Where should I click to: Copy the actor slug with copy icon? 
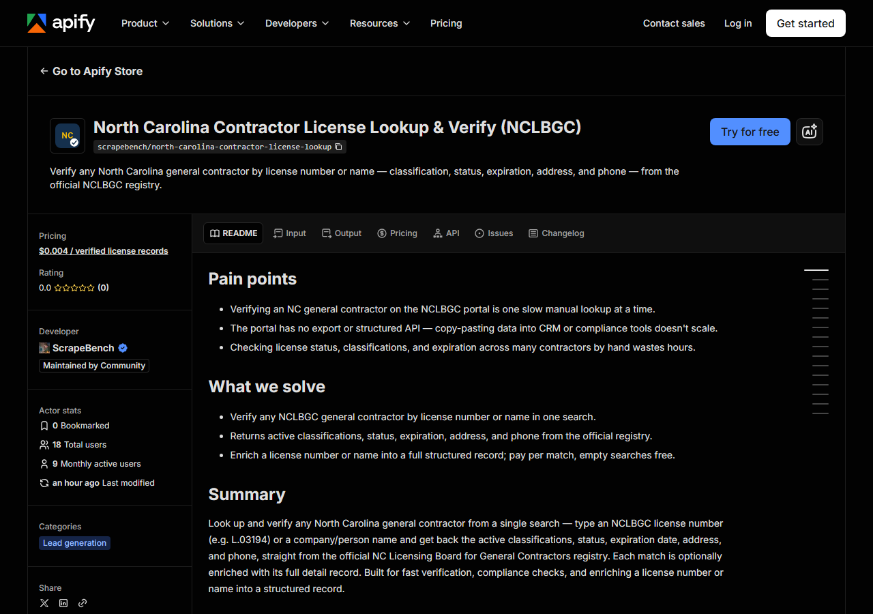click(x=338, y=147)
